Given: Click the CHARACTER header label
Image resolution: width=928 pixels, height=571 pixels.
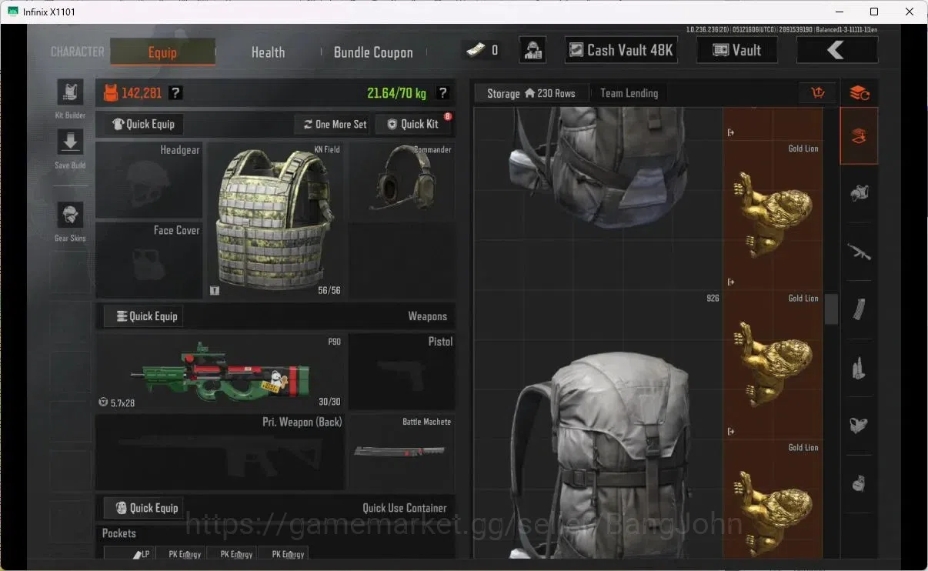Looking at the screenshot, I should coord(77,52).
